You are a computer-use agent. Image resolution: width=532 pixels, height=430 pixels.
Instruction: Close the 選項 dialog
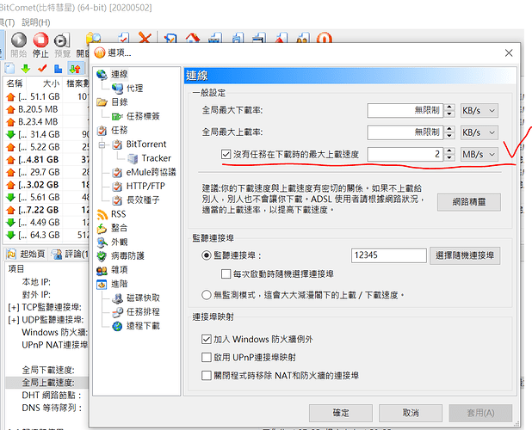(x=509, y=52)
